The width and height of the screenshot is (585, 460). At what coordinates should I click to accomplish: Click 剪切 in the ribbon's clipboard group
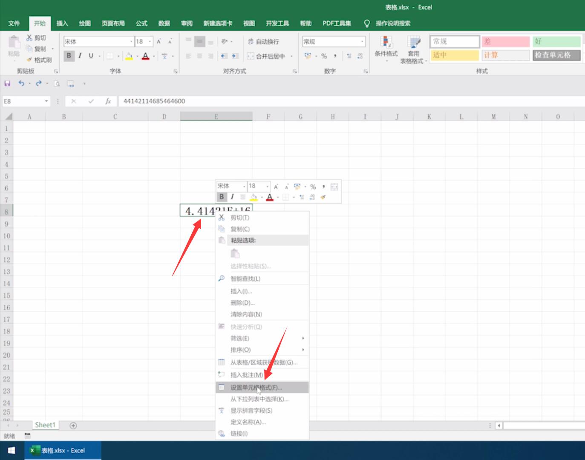click(x=36, y=38)
